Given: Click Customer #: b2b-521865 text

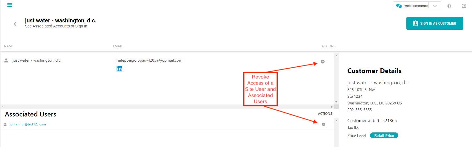Looking at the screenshot, I should coord(372,121).
